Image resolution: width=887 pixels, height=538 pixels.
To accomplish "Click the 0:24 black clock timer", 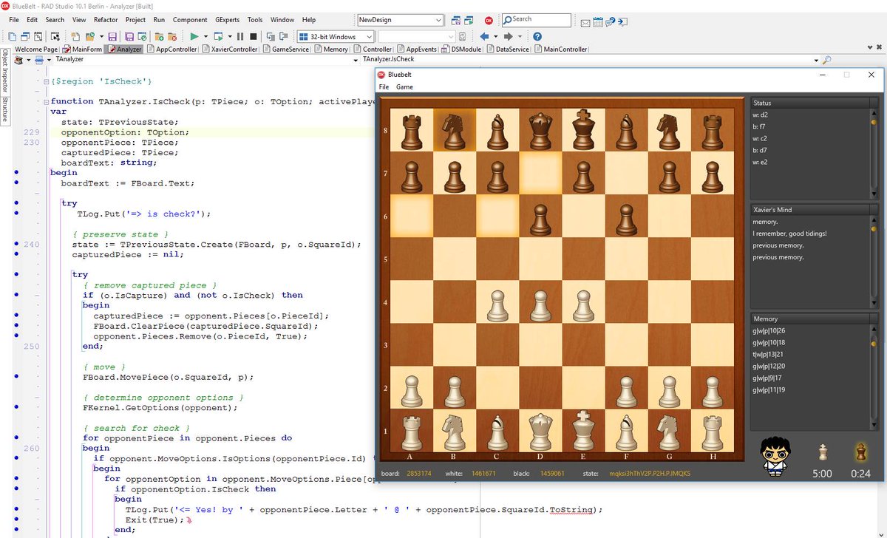I will point(860,474).
